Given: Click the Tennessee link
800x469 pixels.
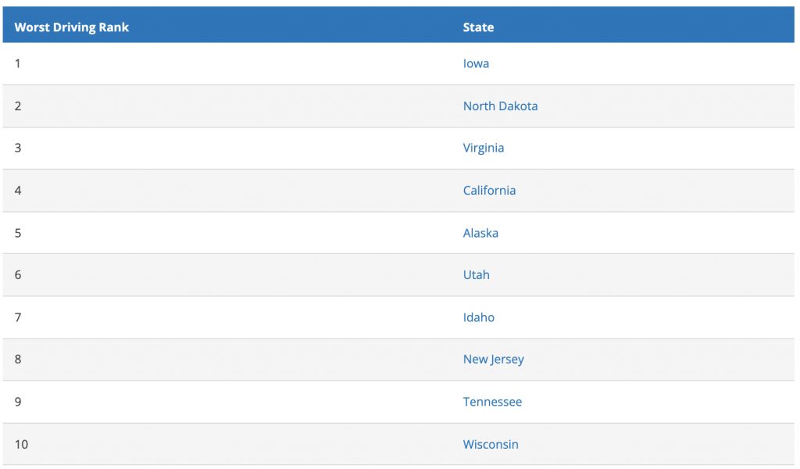Looking at the screenshot, I should (x=492, y=402).
